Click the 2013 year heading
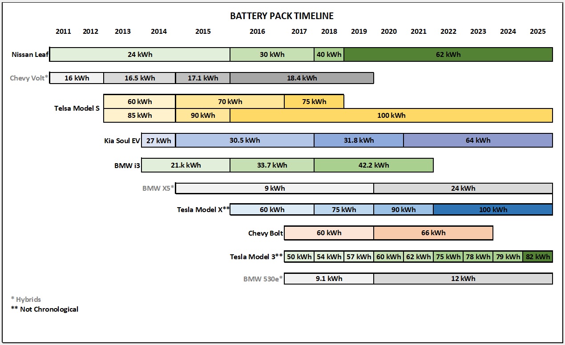Screen dimensions: 565x345 pyautogui.click(x=123, y=31)
